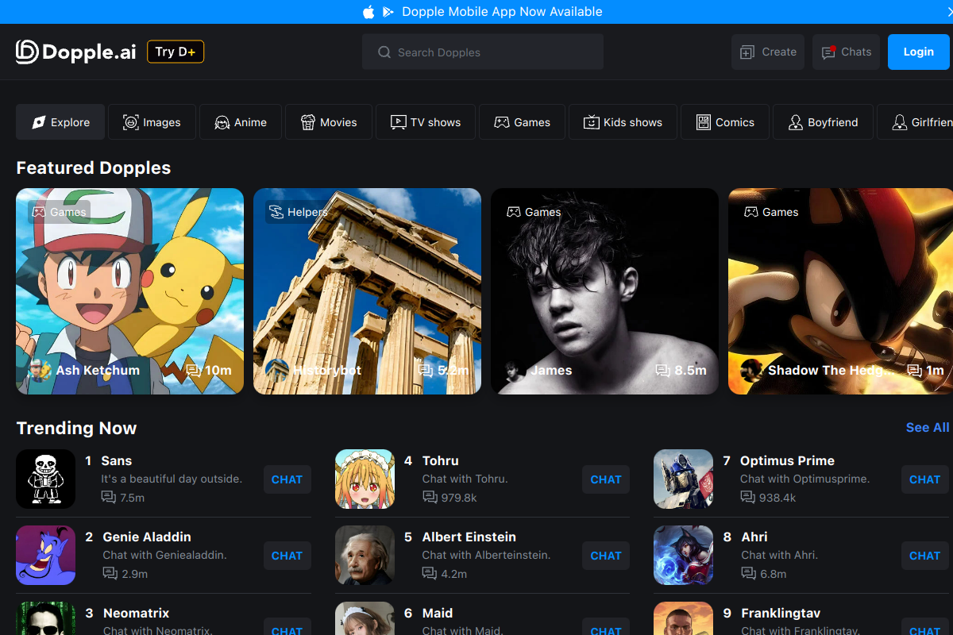Click CHAT button for Albert Einstein
This screenshot has height=635, width=953.
[x=606, y=556]
